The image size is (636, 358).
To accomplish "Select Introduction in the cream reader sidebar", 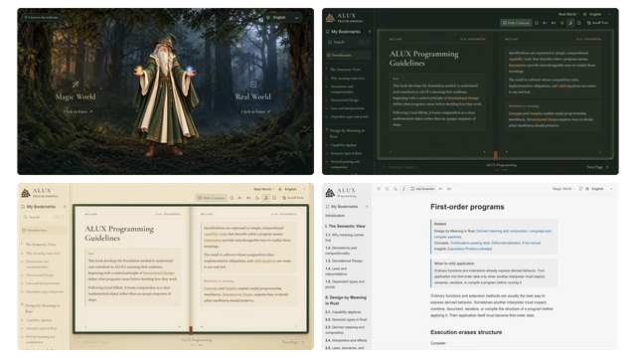I will tap(43, 230).
